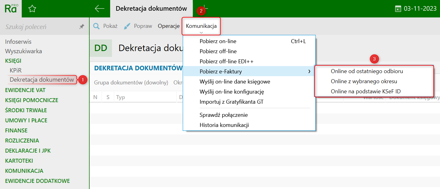Open the Komunikacja dropdown menu
The height and width of the screenshot is (189, 440).
click(201, 26)
